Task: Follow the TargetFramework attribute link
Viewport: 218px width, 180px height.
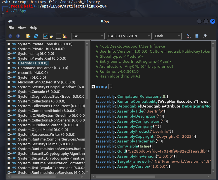Action: click(134, 161)
